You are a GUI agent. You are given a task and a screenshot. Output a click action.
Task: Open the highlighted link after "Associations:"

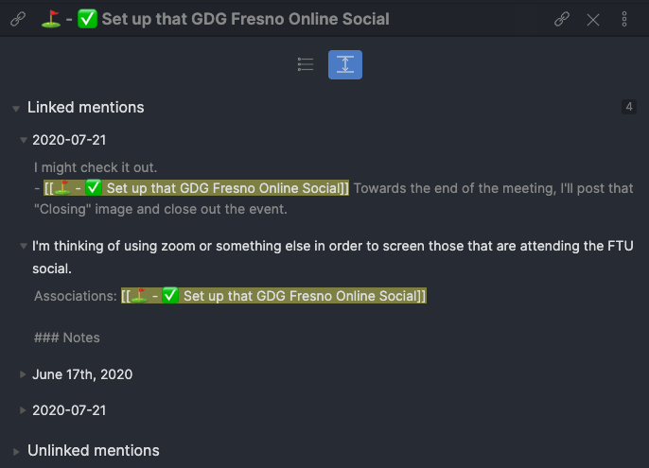[274, 296]
